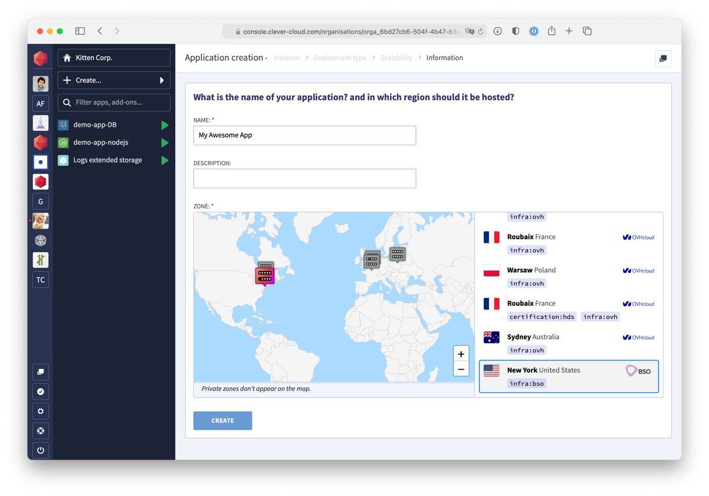
Task: Click the logout power icon in sidebar
Action: [x=40, y=450]
